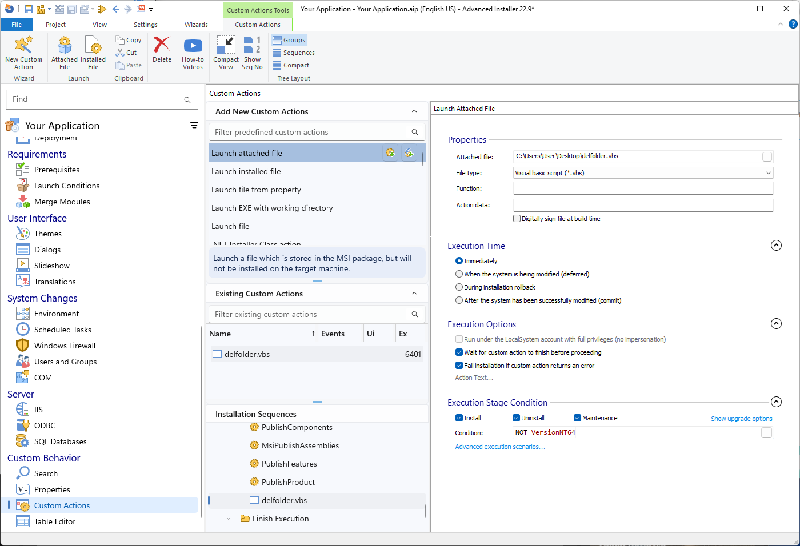The width and height of the screenshot is (800, 546).
Task: Enable deferred execution for the custom action
Action: coord(459,274)
